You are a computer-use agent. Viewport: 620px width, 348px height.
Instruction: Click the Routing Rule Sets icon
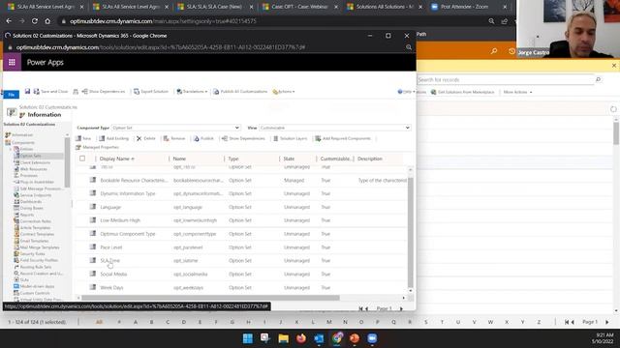[16, 267]
